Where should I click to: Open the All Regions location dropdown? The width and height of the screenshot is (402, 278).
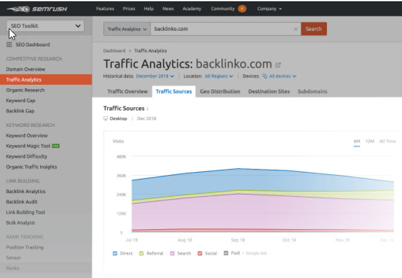click(219, 76)
